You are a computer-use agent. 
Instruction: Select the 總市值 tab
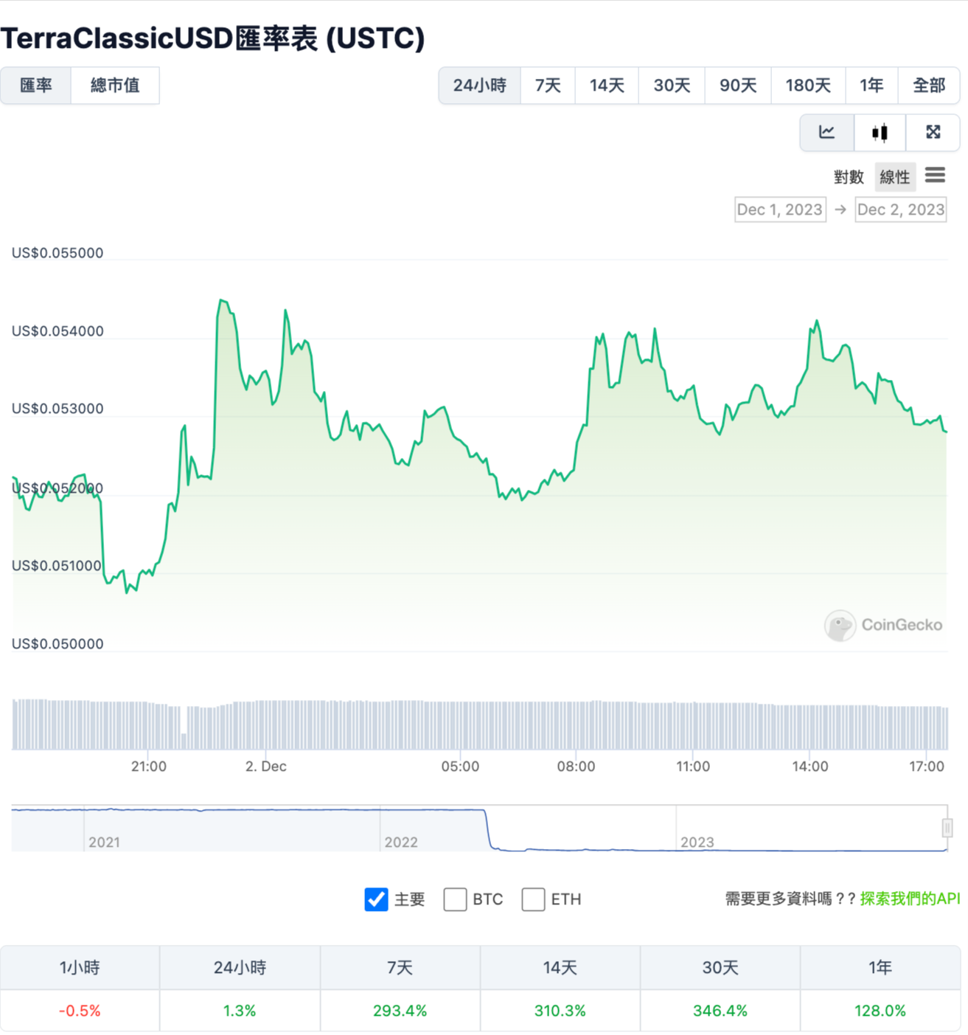pyautogui.click(x=115, y=86)
